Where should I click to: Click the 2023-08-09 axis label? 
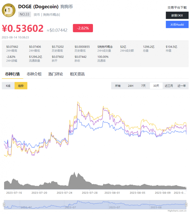(163, 193)
